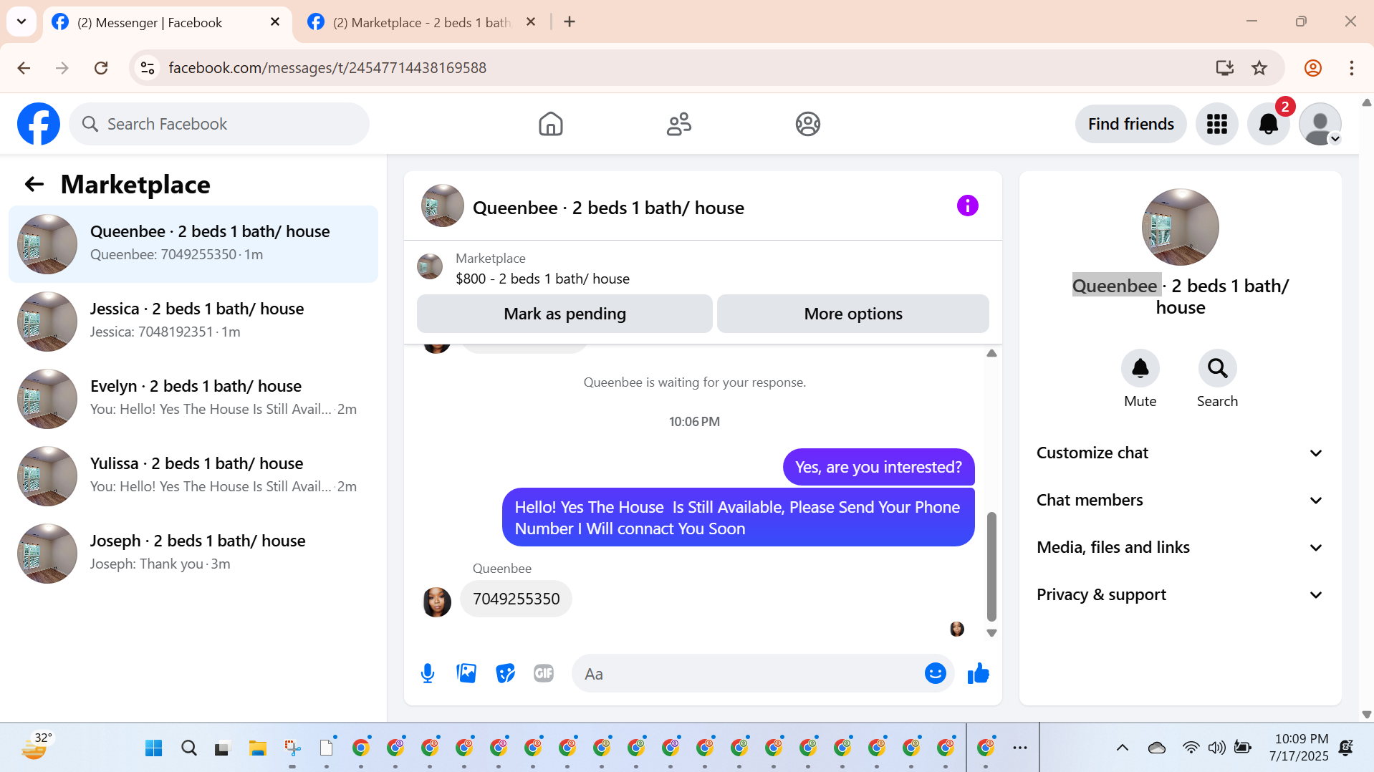Bookmark this page with the star icon
This screenshot has height=772, width=1374.
click(1259, 68)
